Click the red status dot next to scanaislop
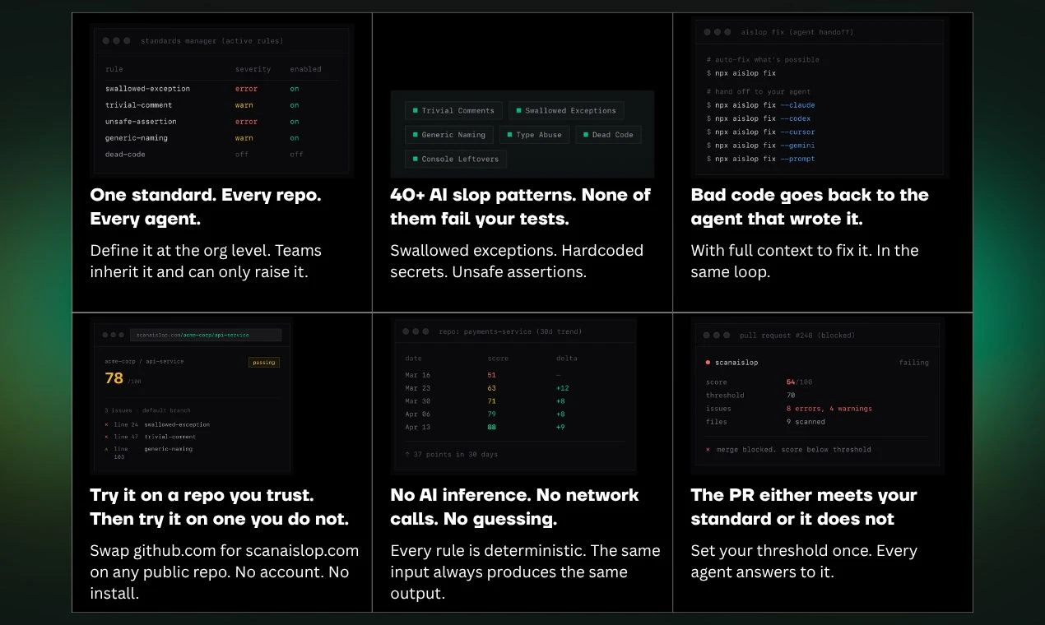 pyautogui.click(x=708, y=362)
